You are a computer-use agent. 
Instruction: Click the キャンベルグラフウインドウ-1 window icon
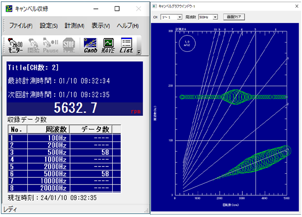point(154,6)
